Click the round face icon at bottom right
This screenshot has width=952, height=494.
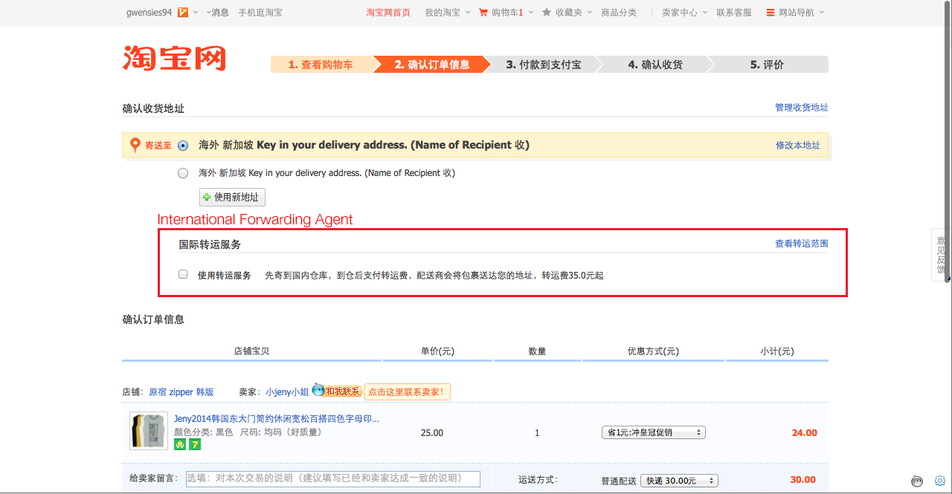918,481
